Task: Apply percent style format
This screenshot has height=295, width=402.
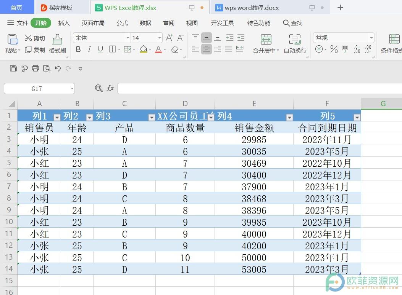Action: point(334,49)
